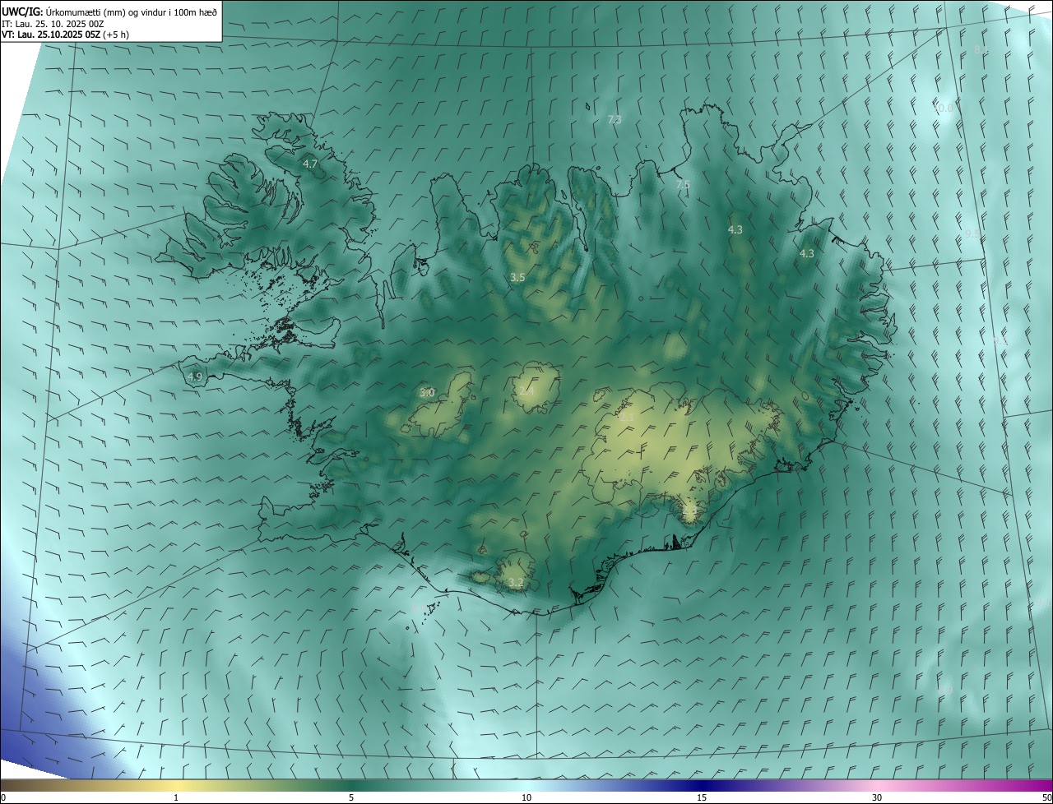Pick the dark blue section of the colour bar
This screenshot has width=1053, height=804.
point(702,785)
